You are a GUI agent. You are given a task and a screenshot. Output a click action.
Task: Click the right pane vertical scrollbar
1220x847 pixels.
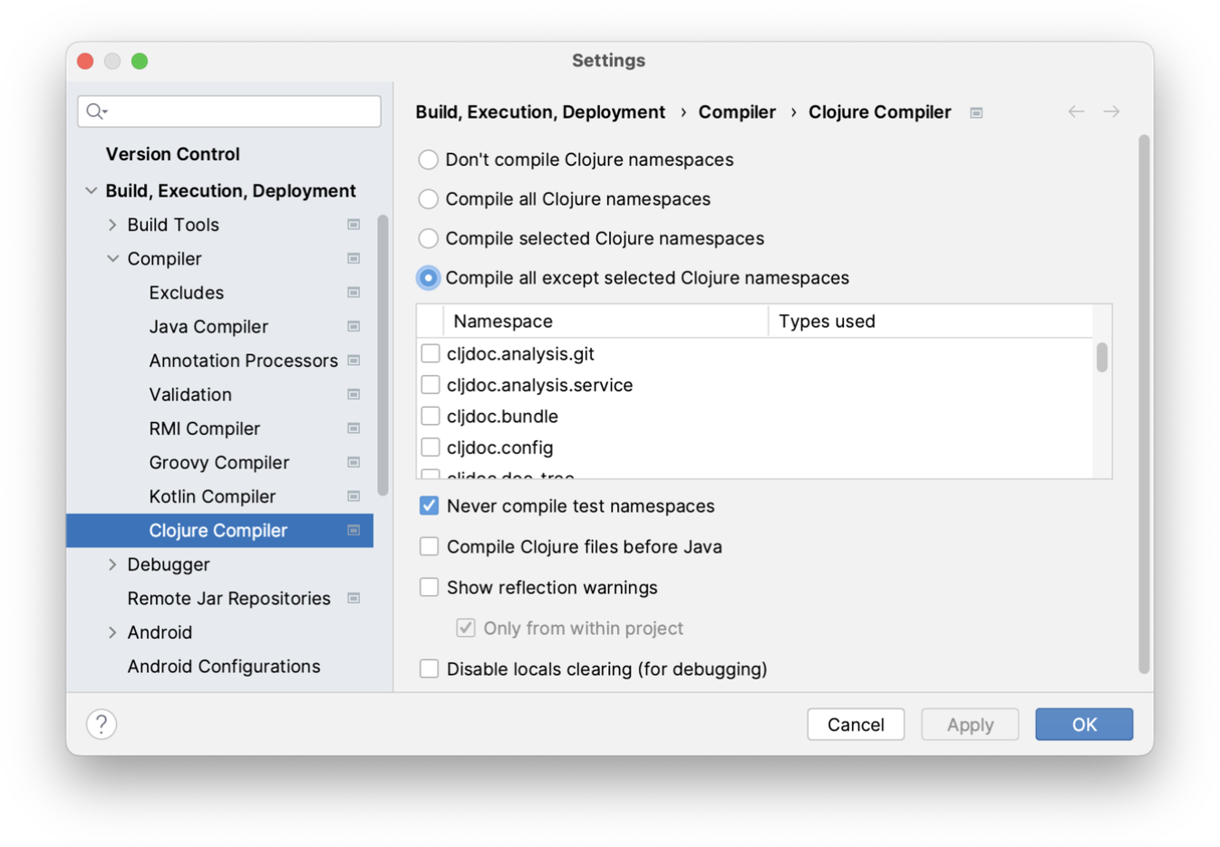click(x=1145, y=404)
